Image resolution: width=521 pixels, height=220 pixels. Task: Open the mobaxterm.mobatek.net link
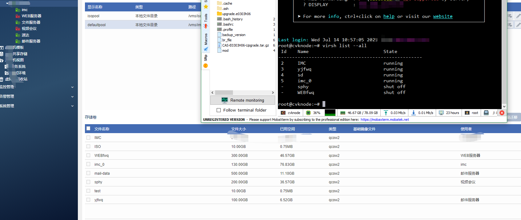tap(385, 120)
